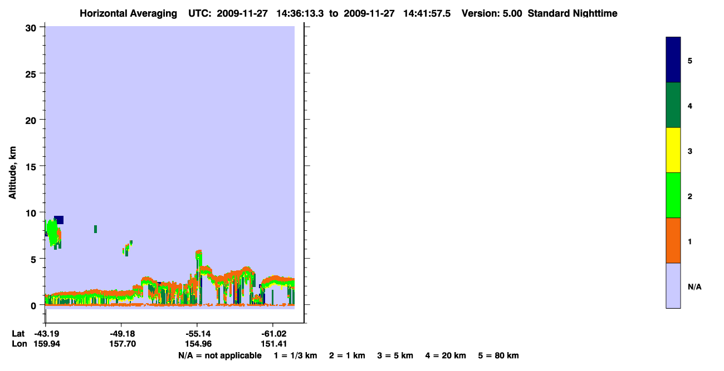Screen dimensions: 724x371
Task: Click the dark green color bar segment for level 4
Action: tap(673, 105)
